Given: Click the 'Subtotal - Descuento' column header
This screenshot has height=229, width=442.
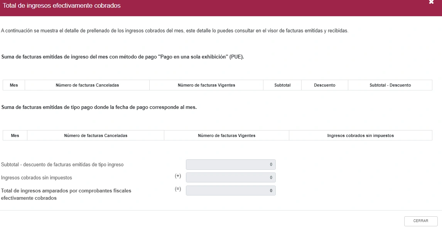Looking at the screenshot, I should 390,85.
